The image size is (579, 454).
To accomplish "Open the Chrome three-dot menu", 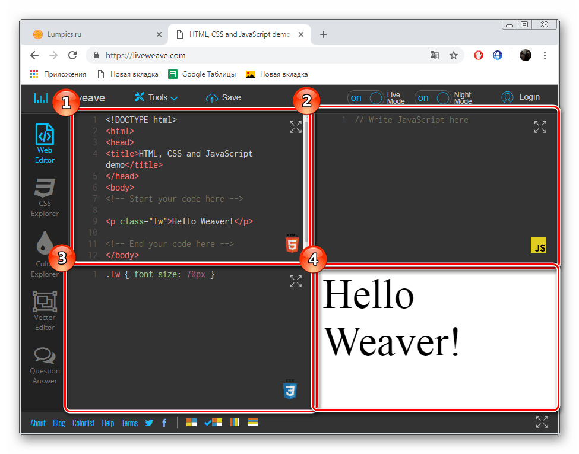I will [545, 55].
